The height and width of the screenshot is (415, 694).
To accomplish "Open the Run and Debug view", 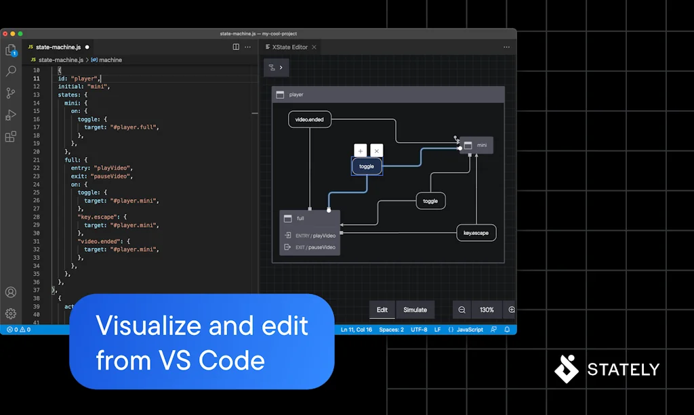I will click(11, 115).
